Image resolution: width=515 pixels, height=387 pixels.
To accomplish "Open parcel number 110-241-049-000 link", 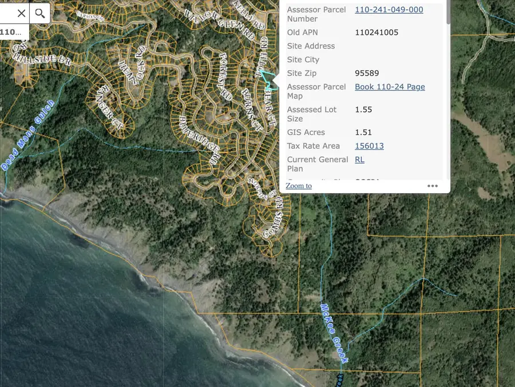I will tap(389, 10).
